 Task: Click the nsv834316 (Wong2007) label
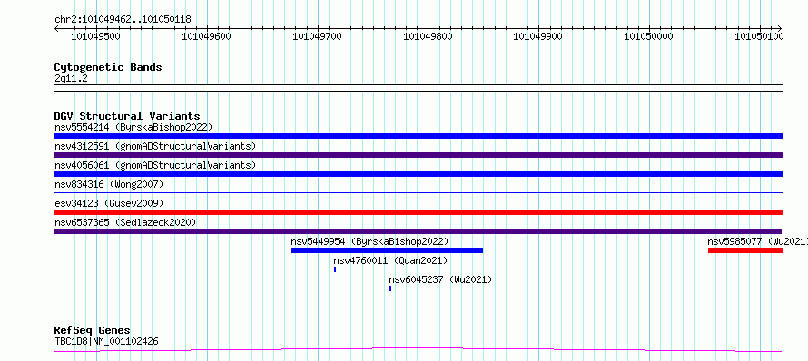[109, 184]
